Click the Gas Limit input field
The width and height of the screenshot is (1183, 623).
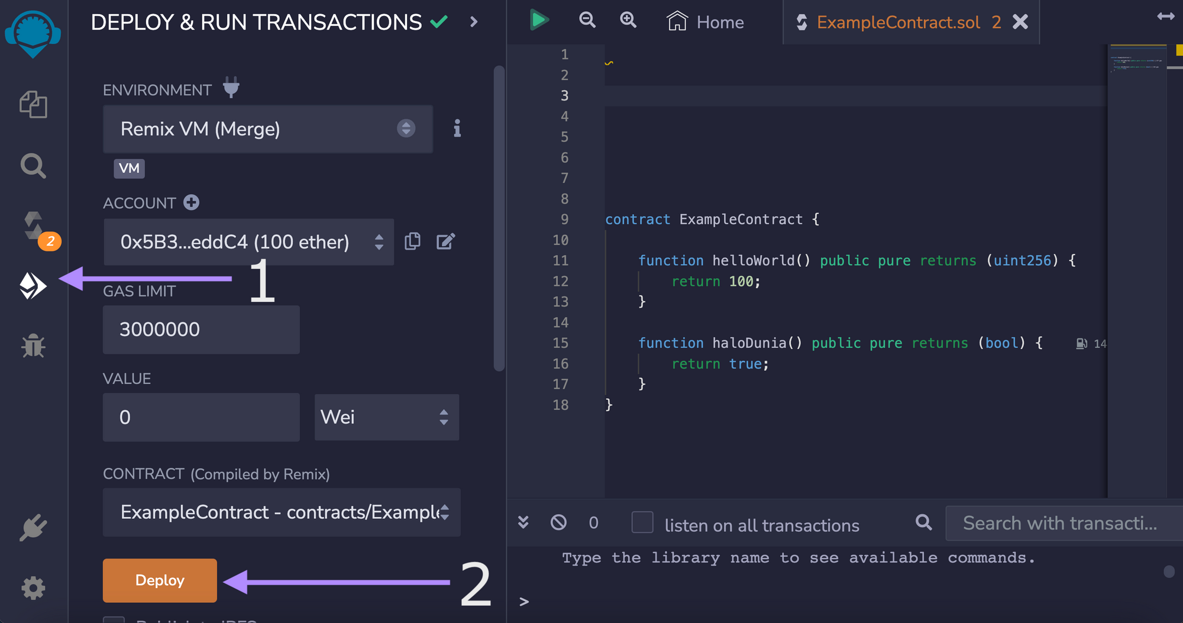[201, 330]
